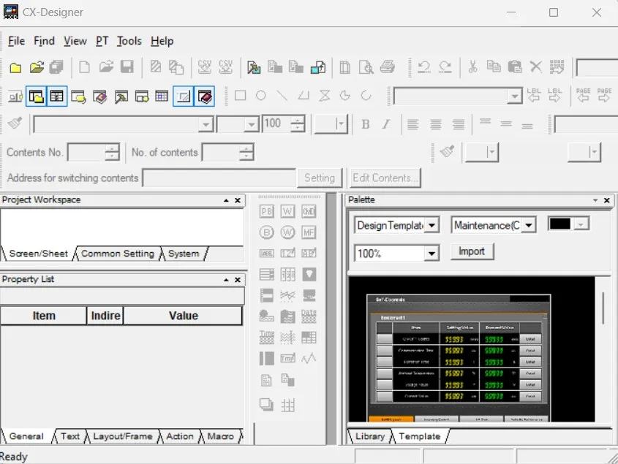Click the Print toolbar icon

388,67
